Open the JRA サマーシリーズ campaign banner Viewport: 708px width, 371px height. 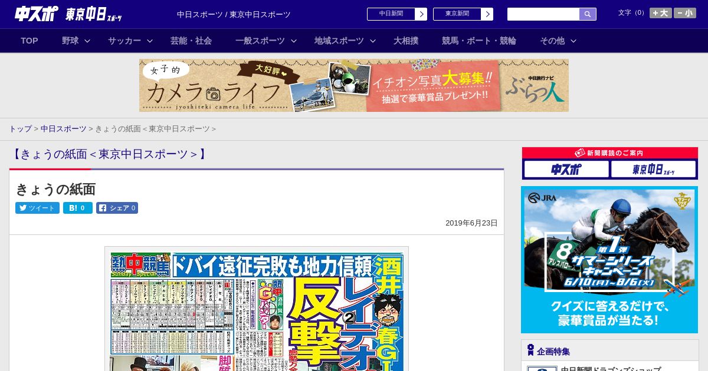pos(609,260)
